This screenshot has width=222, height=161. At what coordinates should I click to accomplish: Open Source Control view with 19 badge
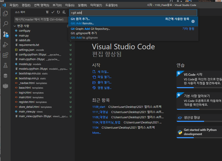click(6, 34)
